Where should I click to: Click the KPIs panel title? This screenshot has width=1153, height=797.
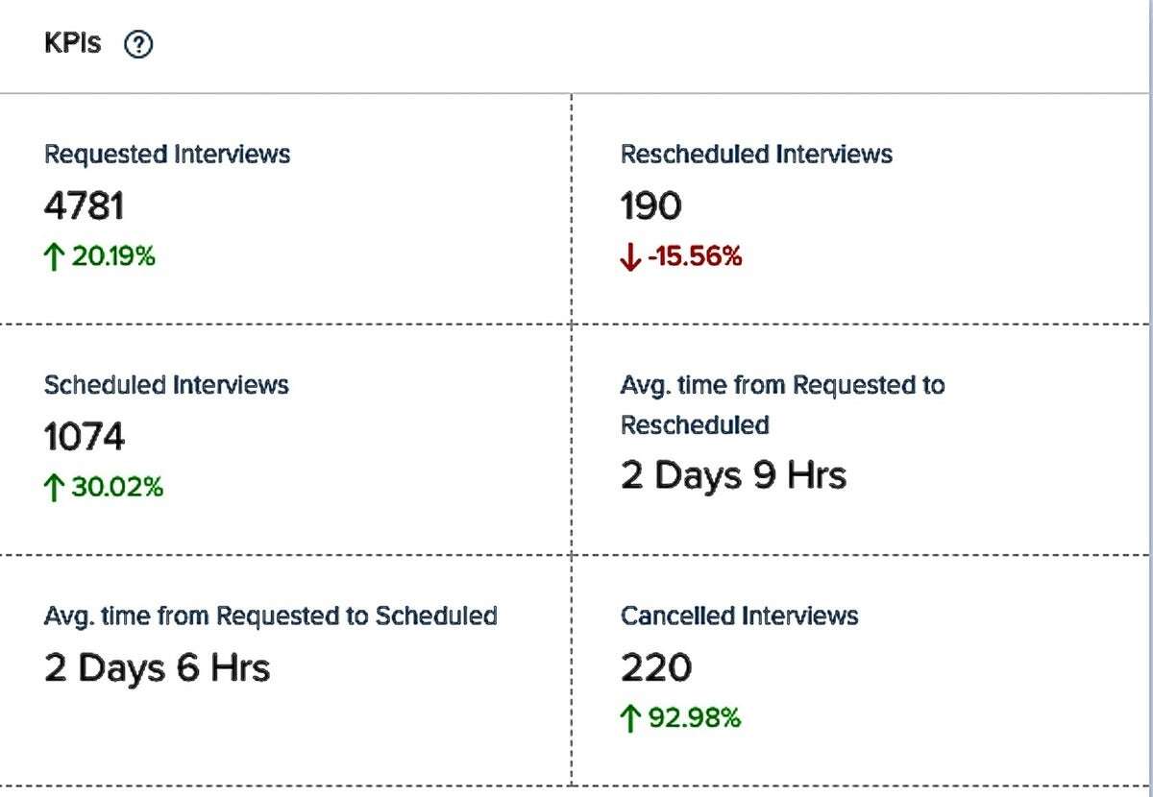(x=72, y=43)
